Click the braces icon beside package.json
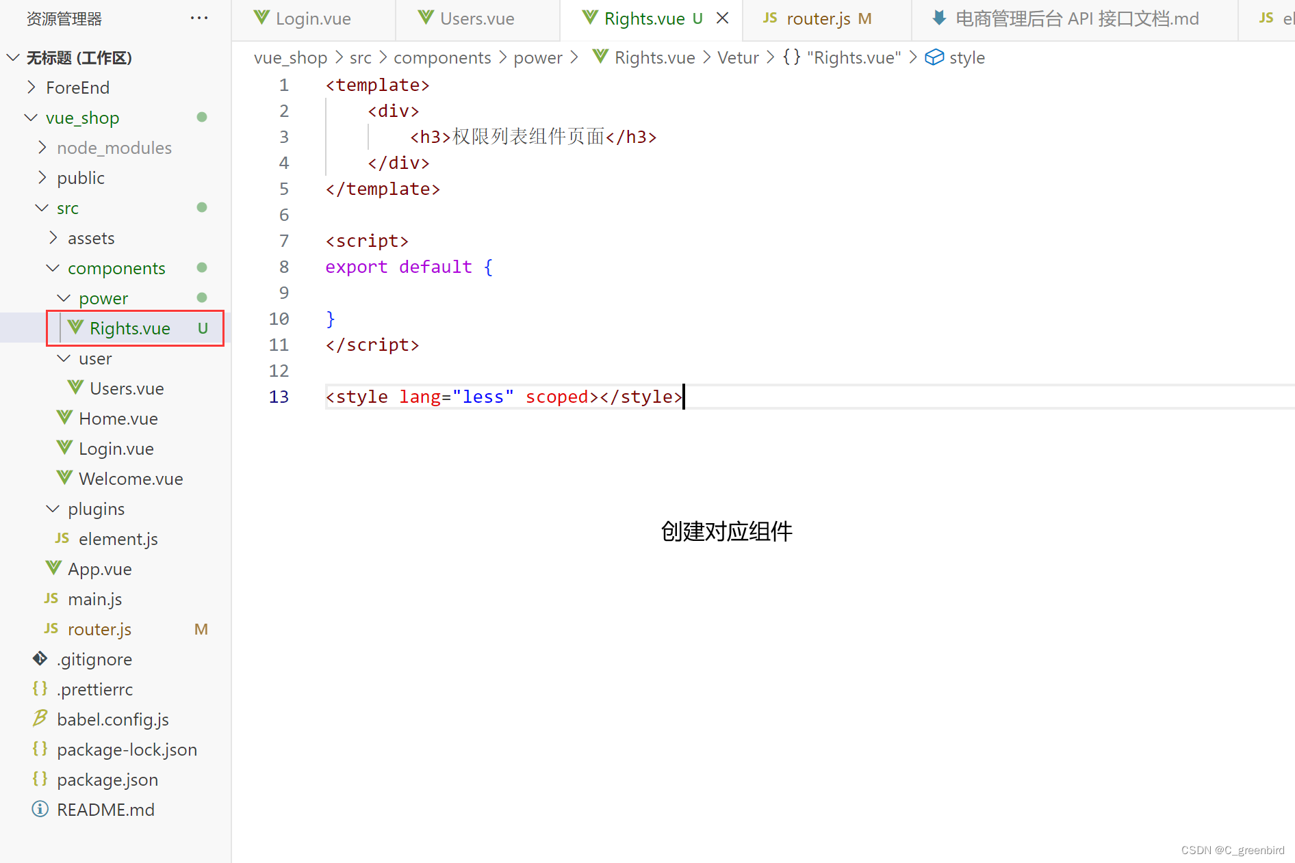This screenshot has width=1295, height=863. (x=40, y=779)
